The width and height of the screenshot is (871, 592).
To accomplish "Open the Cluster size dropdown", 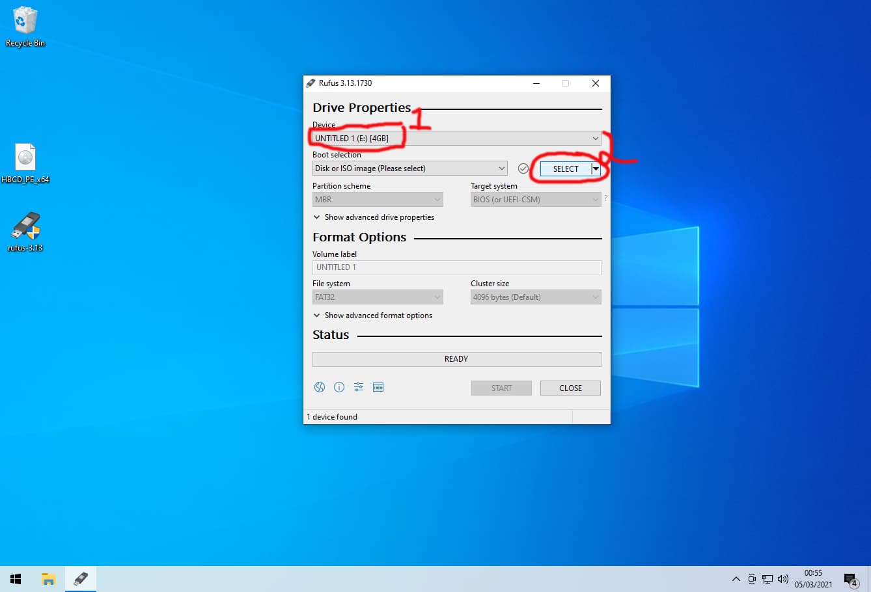I will (536, 297).
